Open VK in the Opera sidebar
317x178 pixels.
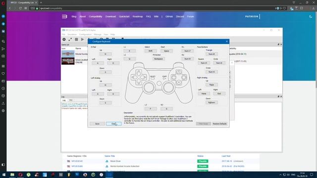coord(3,31)
